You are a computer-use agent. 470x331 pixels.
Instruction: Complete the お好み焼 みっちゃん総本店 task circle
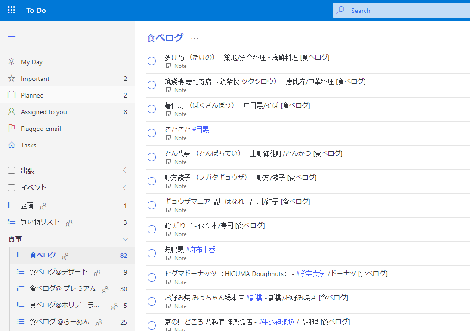(152, 301)
